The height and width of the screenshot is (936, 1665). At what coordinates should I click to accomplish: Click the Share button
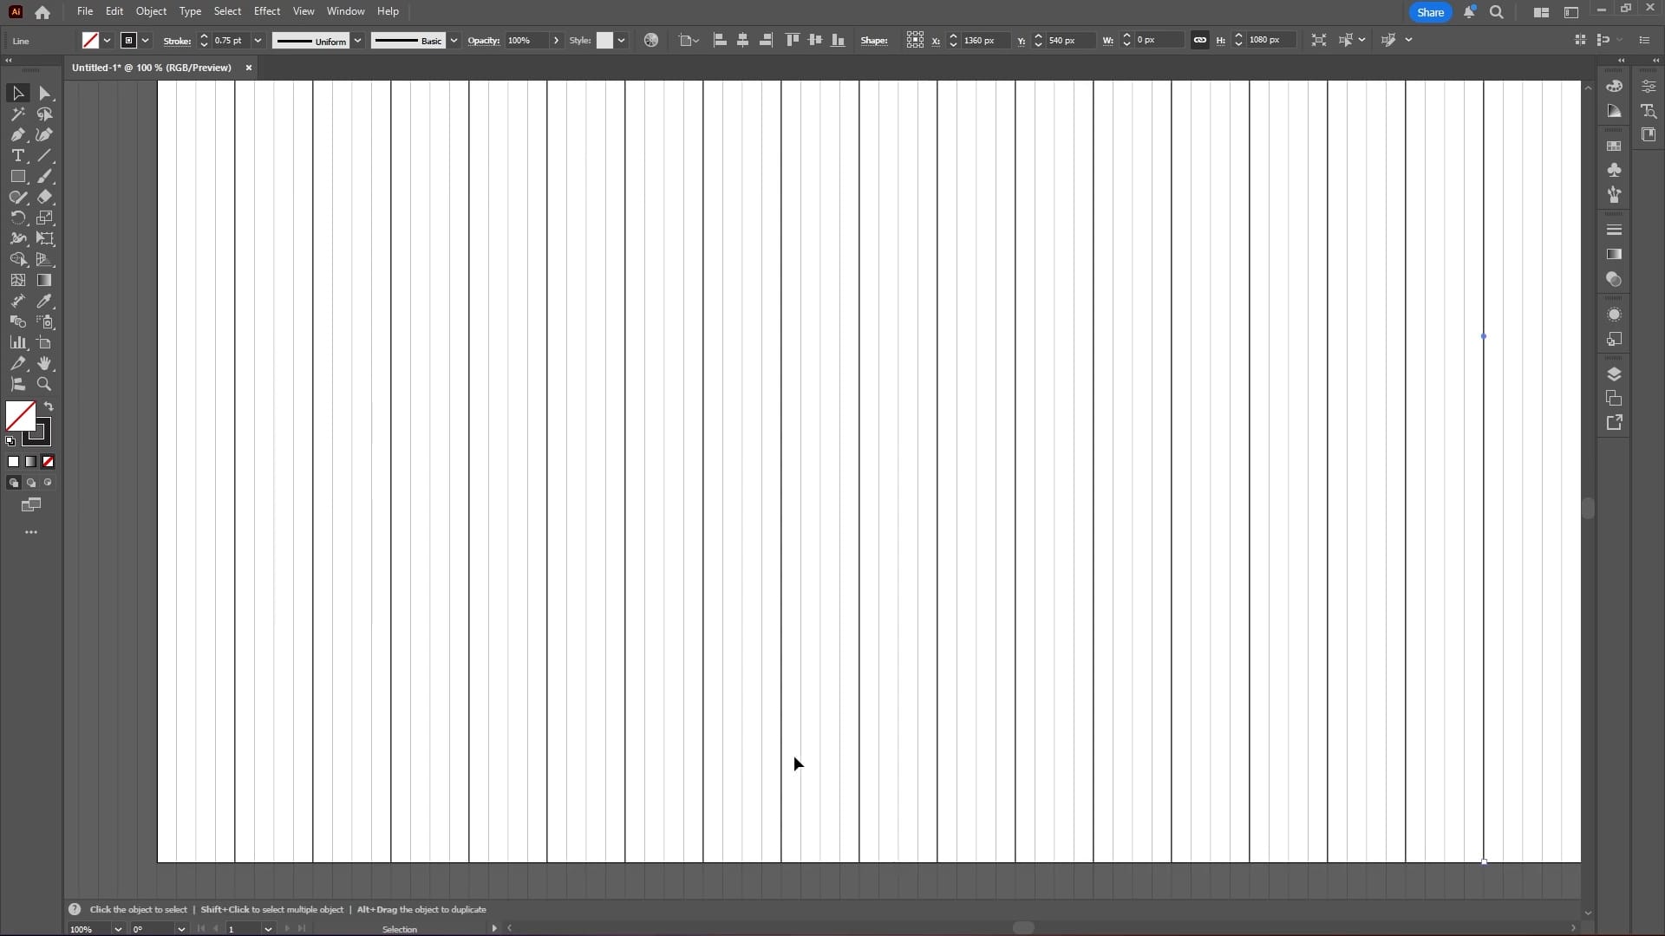[1431, 12]
